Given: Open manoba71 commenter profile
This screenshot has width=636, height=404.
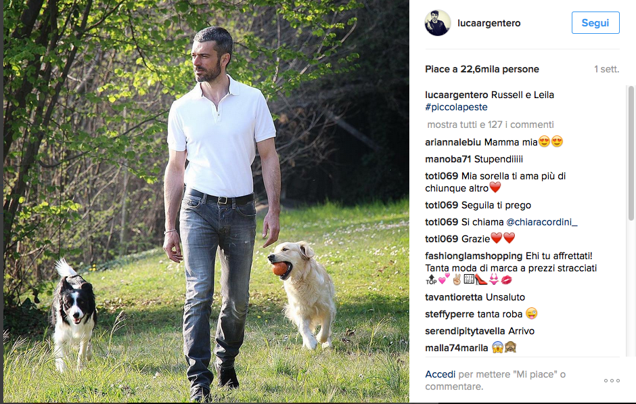Looking at the screenshot, I should point(448,159).
